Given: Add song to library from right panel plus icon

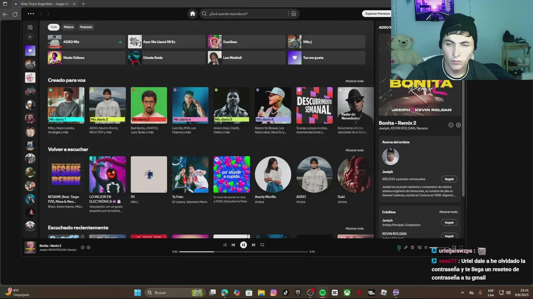Looking at the screenshot, I should 458,125.
